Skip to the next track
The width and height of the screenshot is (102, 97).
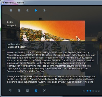coord(44,10)
